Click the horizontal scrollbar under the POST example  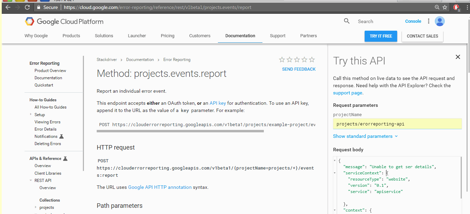180,131
